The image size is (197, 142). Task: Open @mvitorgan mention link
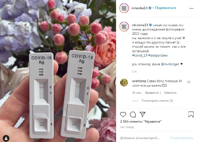click(170, 64)
